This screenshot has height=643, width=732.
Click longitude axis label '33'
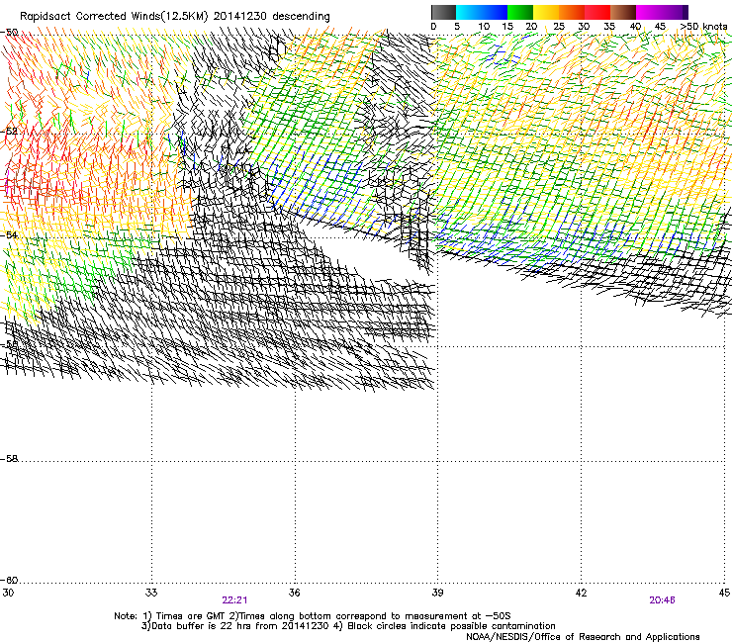(151, 593)
